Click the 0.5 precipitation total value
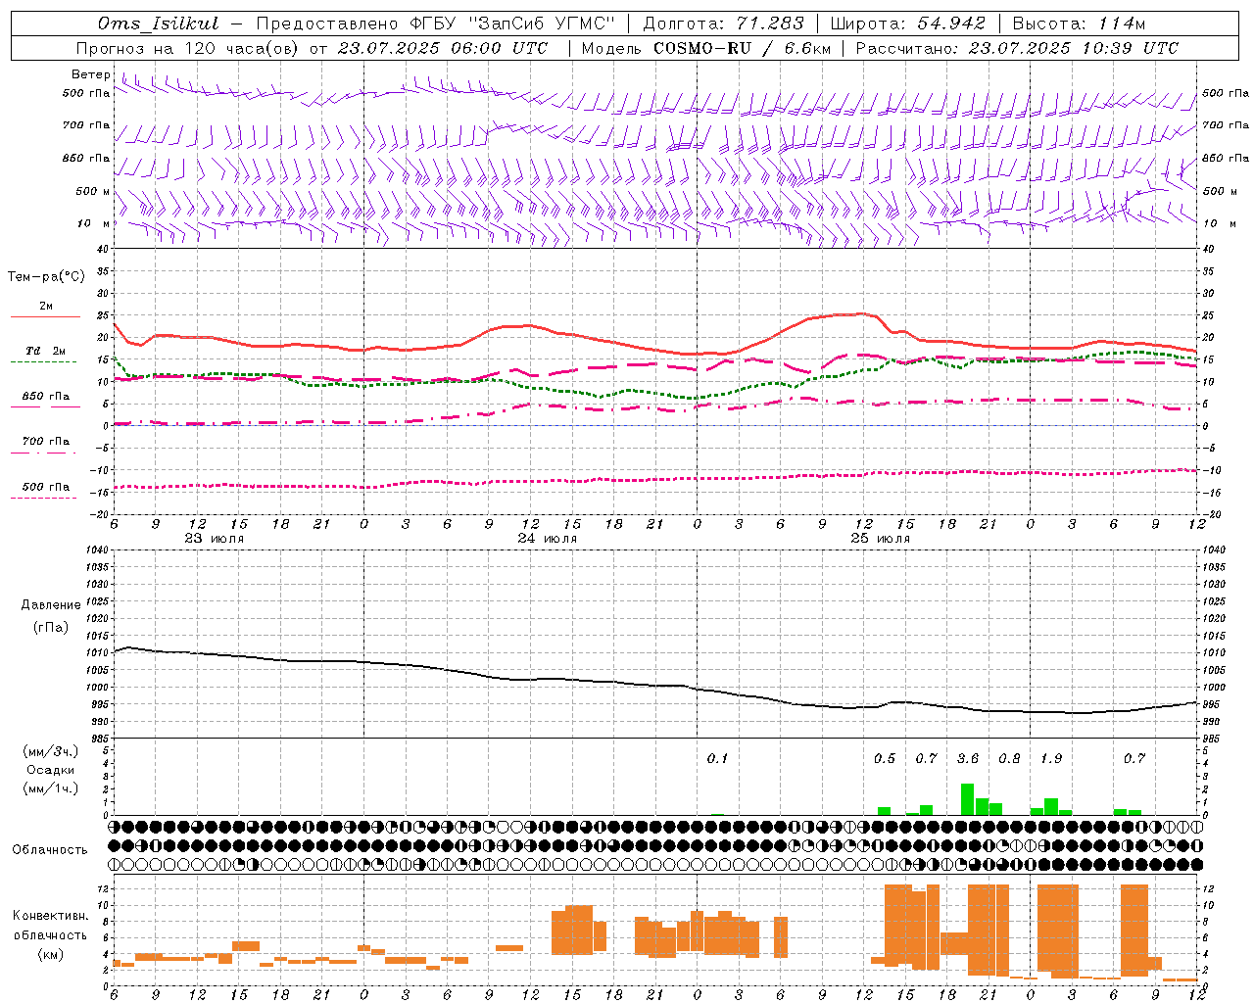The height and width of the screenshot is (1003, 1254). (885, 758)
